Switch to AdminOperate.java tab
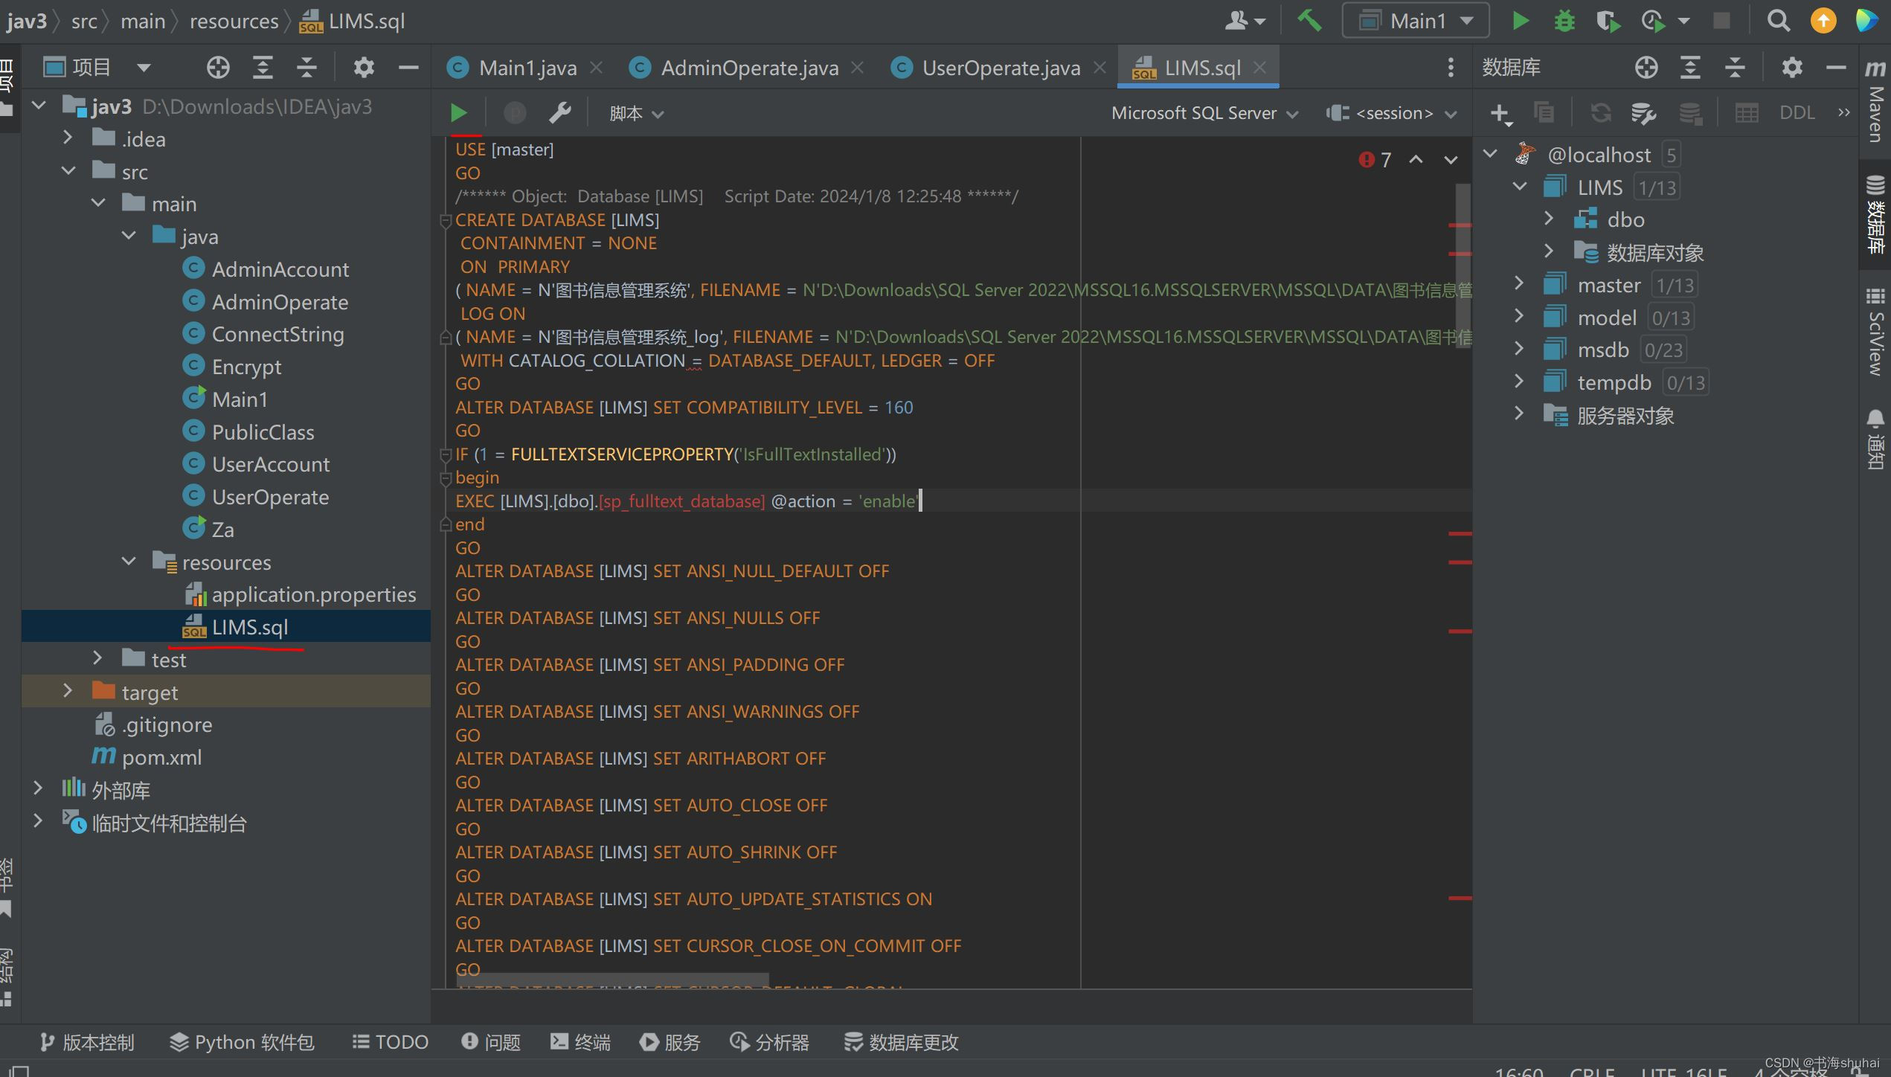This screenshot has width=1891, height=1077. [748, 68]
